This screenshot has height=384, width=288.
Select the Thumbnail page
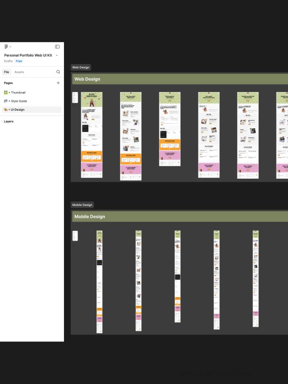click(17, 92)
